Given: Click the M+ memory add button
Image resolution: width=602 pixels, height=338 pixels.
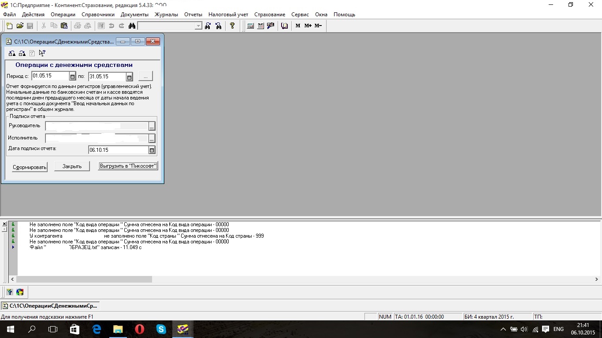Looking at the screenshot, I should coord(308,26).
